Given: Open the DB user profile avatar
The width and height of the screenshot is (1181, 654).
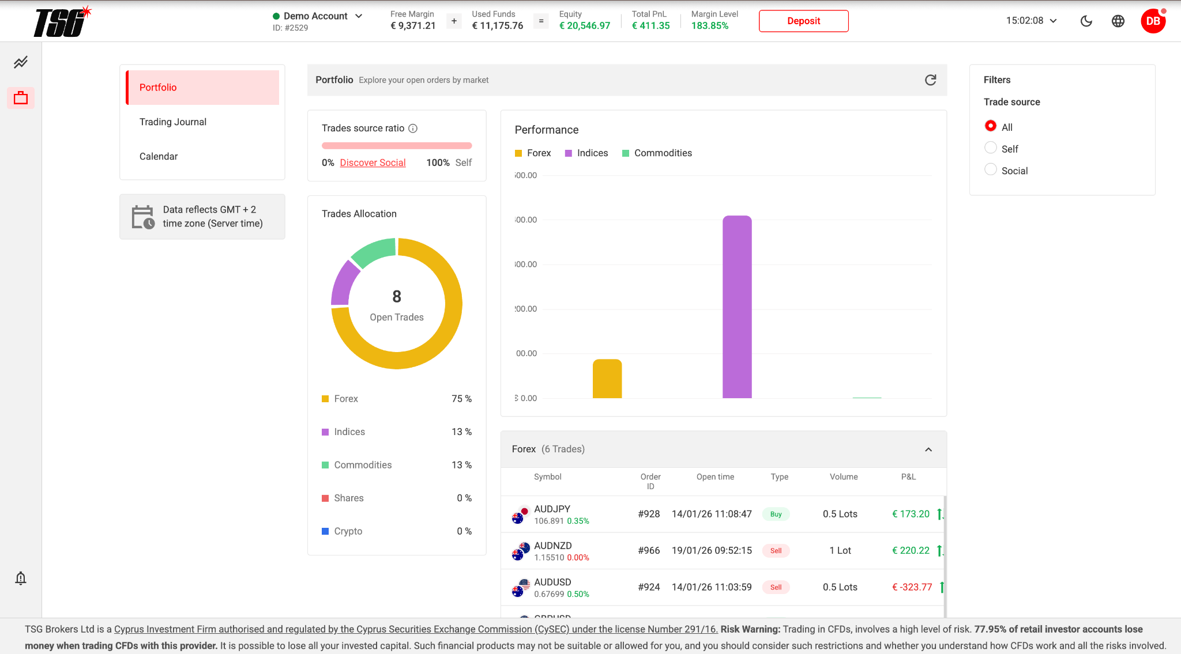Looking at the screenshot, I should pyautogui.click(x=1153, y=21).
